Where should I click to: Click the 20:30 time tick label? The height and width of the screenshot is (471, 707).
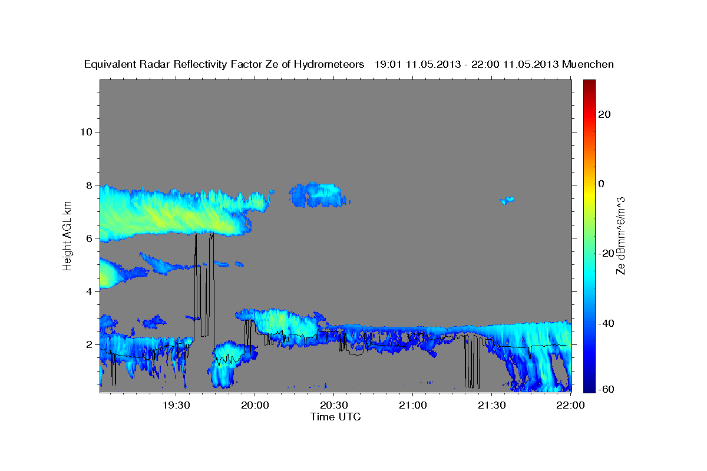333,406
